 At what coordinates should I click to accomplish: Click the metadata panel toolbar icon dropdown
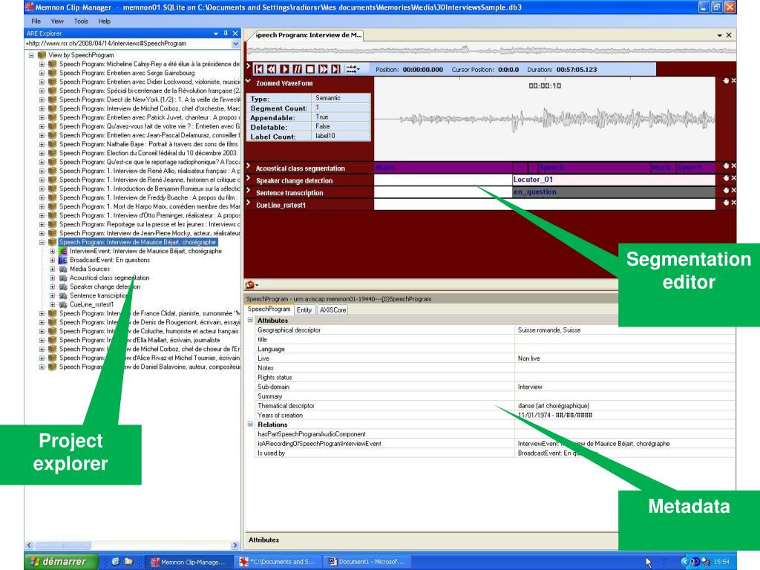[x=252, y=285]
